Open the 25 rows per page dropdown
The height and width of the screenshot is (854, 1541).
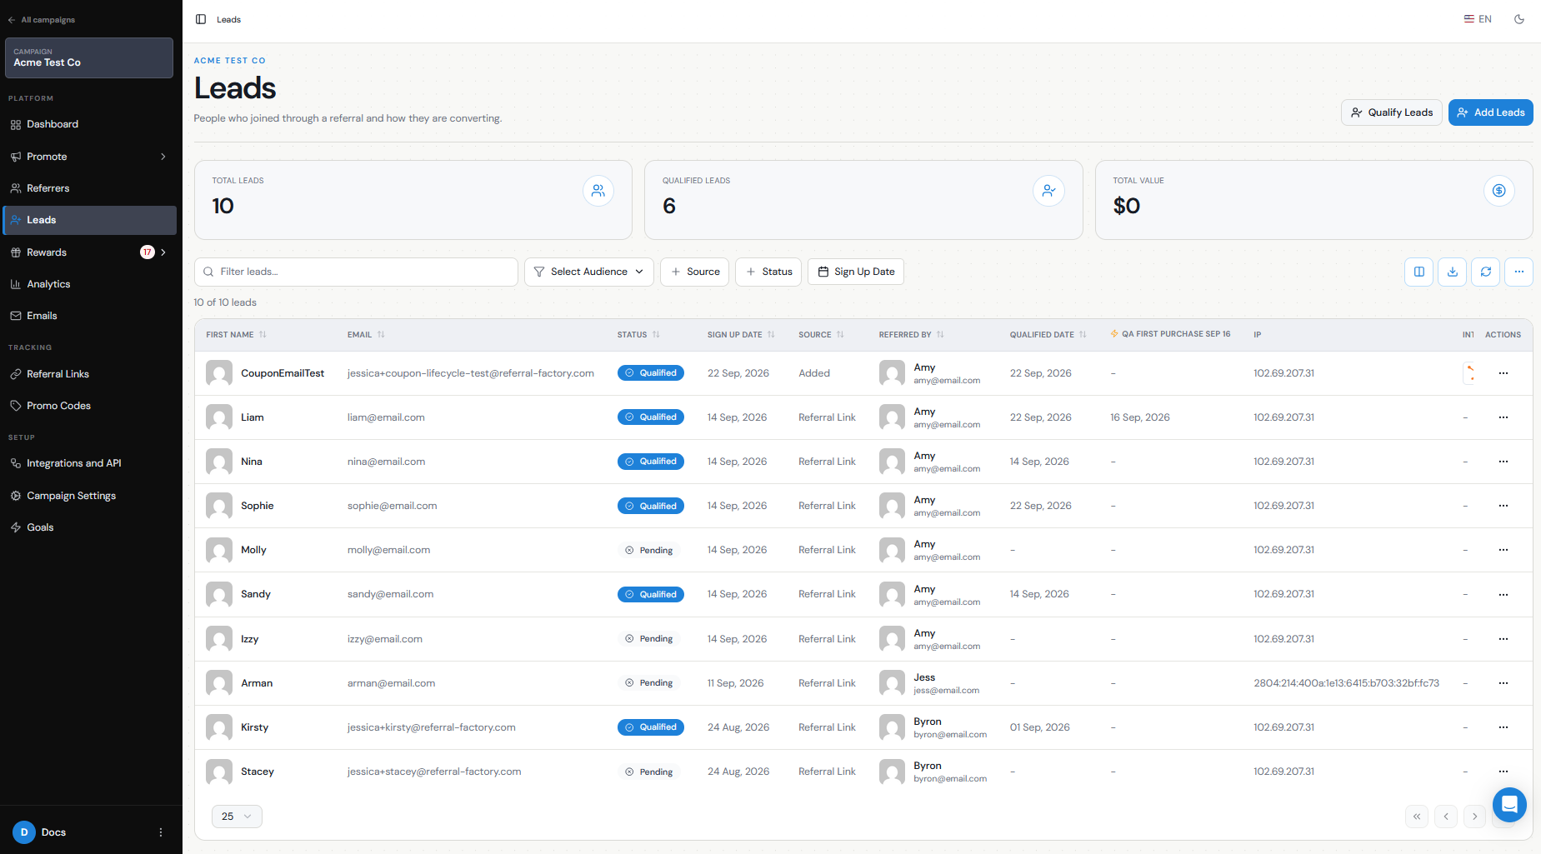[237, 817]
